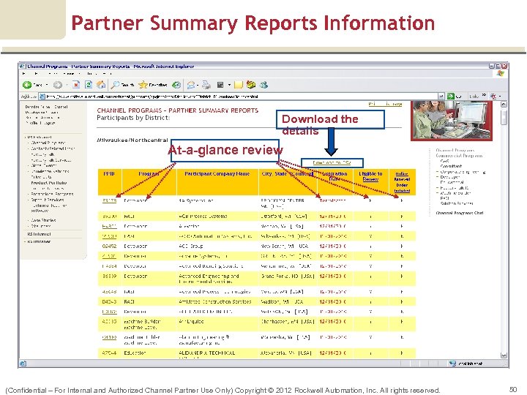
Task: Click the last toolbar icon after messenger
Action: coord(263,85)
